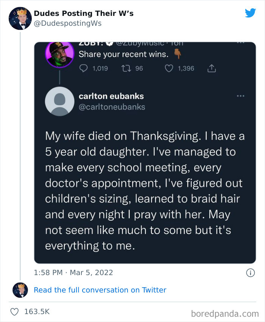Click the heart icon next to 163.5K

tap(14, 311)
